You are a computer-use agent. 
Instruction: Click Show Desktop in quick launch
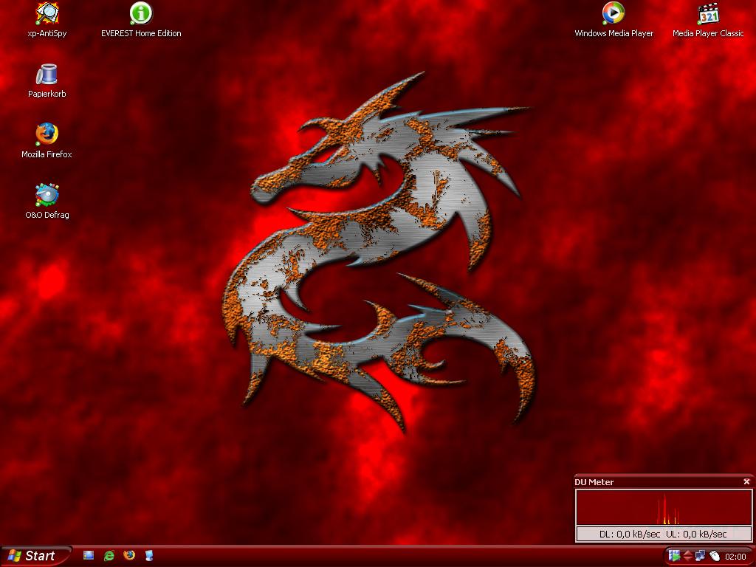point(89,555)
